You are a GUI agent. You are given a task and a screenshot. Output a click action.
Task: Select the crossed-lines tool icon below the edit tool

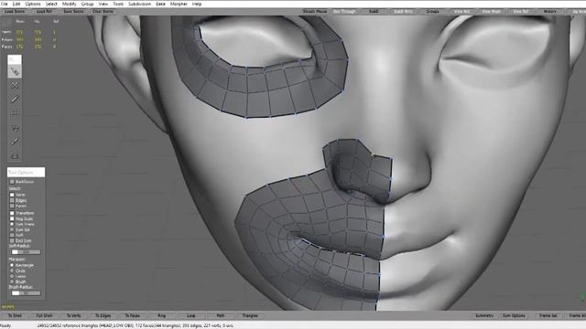pyautogui.click(x=15, y=85)
